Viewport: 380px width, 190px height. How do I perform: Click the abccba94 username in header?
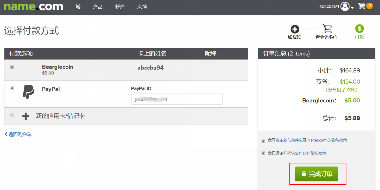pyautogui.click(x=329, y=6)
